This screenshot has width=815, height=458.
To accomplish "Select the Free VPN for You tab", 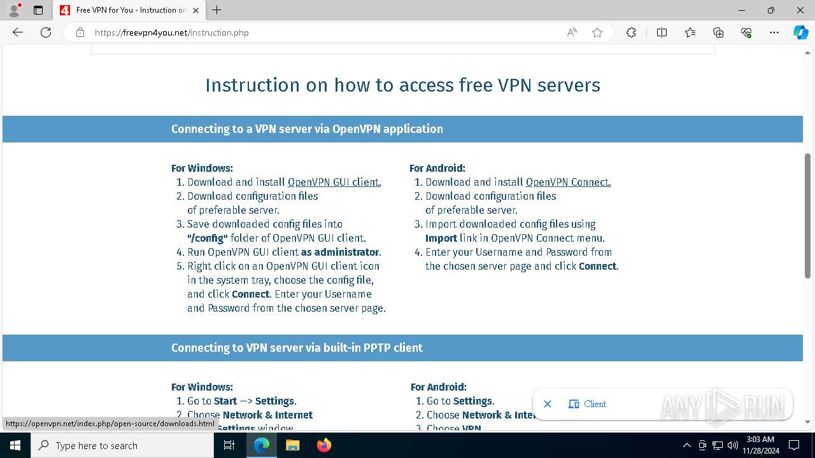I will coord(129,10).
